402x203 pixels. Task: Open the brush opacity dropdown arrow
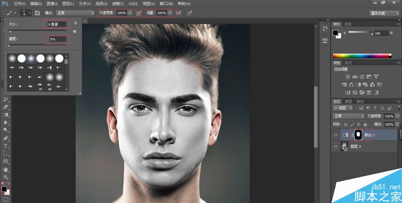(130, 13)
